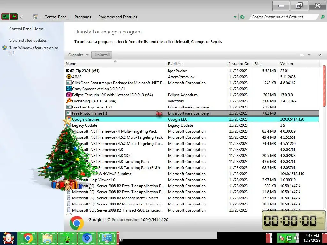This screenshot has height=245, width=327.
Task: Click the Control Panel taskbar icon
Action: coord(107,238)
